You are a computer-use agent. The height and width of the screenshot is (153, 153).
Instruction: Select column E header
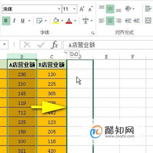[x=106, y=57]
